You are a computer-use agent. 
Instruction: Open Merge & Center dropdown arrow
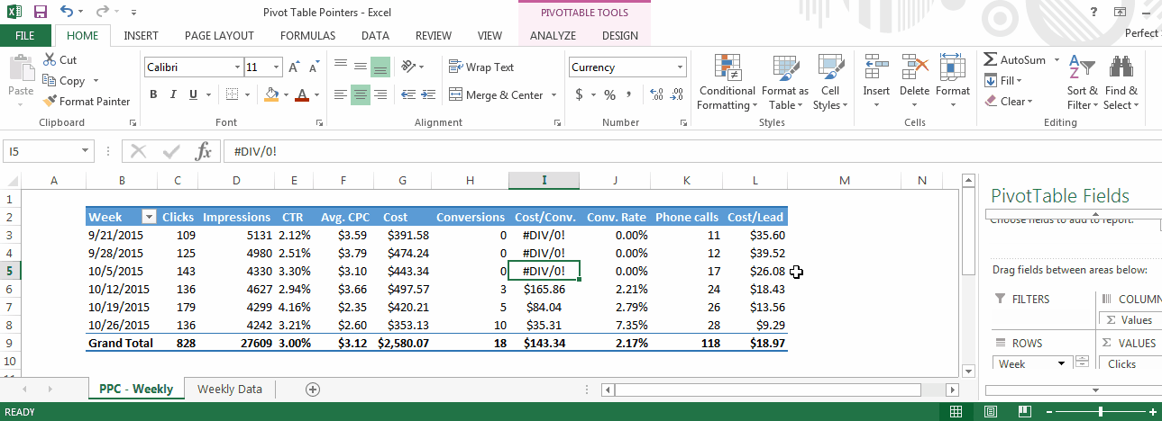(x=554, y=95)
